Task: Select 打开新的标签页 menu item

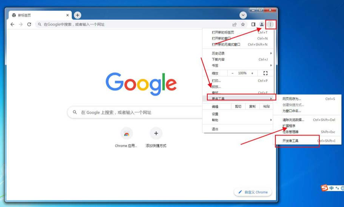Action: coord(238,32)
